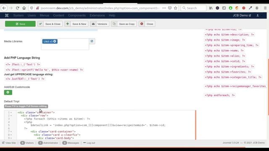This screenshot has height=151, width=269.
Task: Click the page vertical scrollbar
Action: (x=268, y=87)
